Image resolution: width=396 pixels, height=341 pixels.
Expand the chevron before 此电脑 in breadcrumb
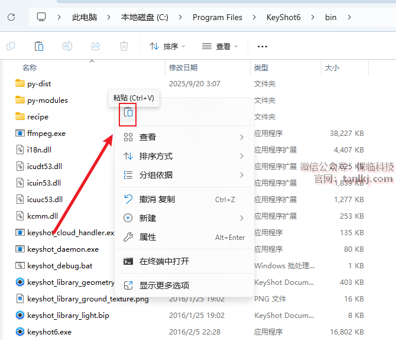(59, 17)
